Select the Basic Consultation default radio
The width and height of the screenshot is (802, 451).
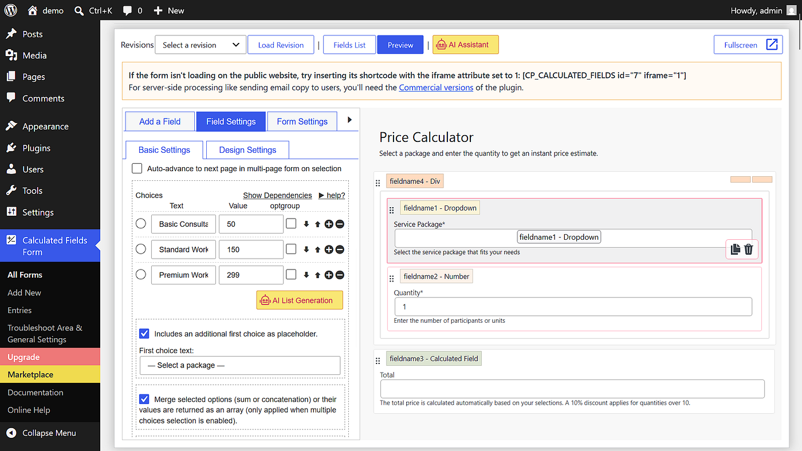tap(141, 224)
